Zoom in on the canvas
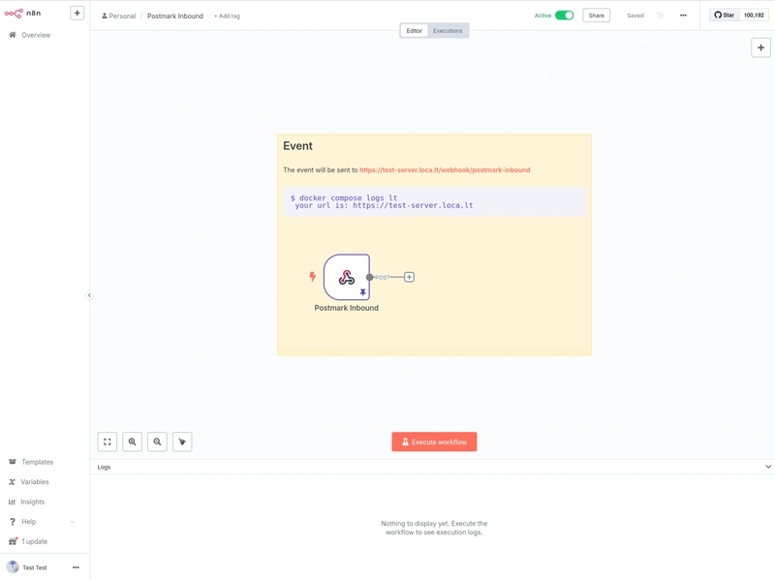Screen dimensions: 775x579 coord(132,442)
